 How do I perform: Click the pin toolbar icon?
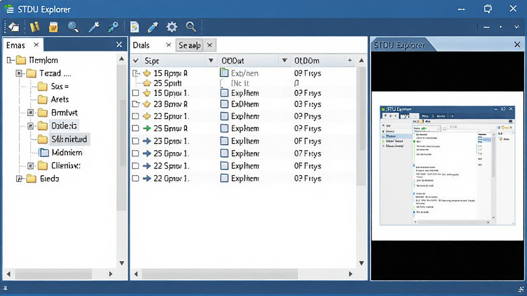(x=113, y=27)
